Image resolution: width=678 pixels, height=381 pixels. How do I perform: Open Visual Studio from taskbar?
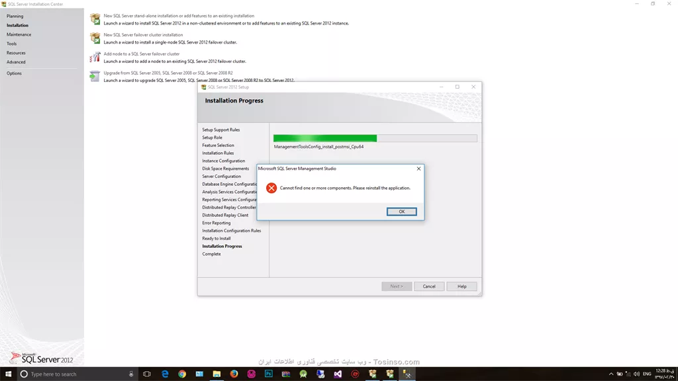pos(338,374)
